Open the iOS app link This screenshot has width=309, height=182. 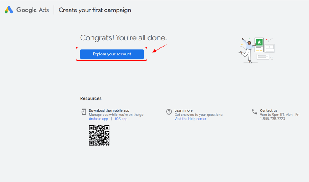click(x=121, y=119)
